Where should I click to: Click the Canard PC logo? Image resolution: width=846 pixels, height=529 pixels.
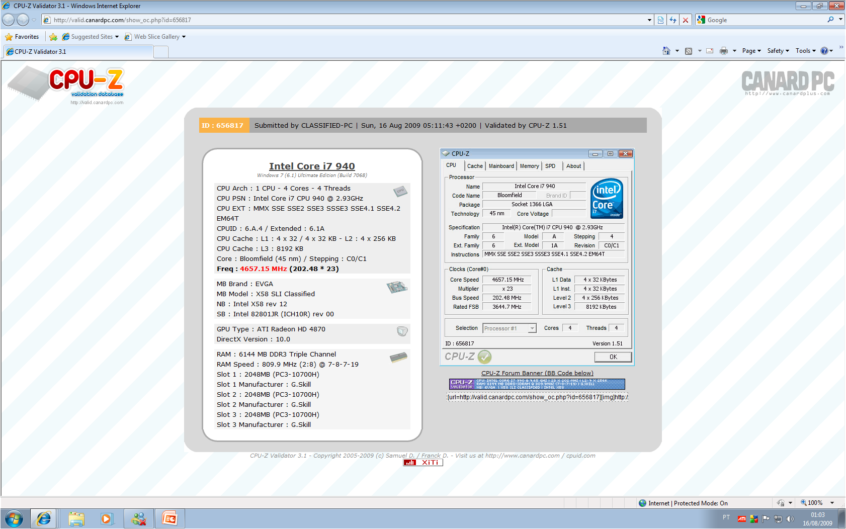[x=788, y=83]
